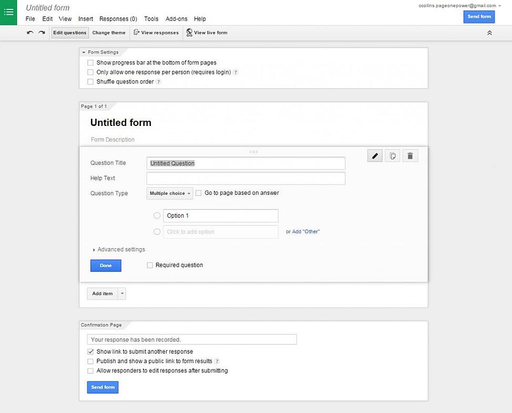Screen dimensions: 512x413
Task: Click the Add "Other" link
Action: click(x=306, y=230)
